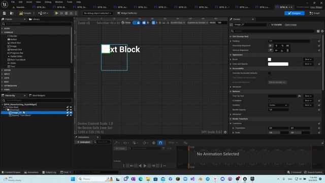Click the Open Image link

[290, 25]
